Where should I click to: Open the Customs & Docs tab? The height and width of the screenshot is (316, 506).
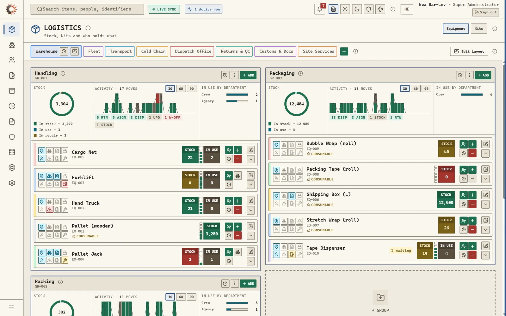click(275, 51)
